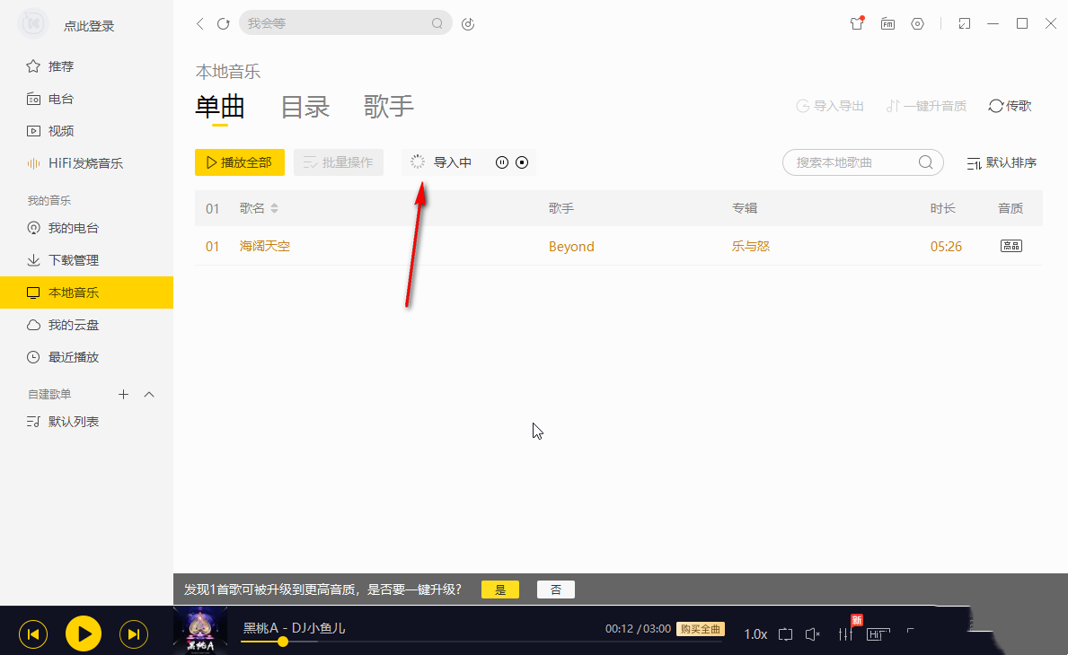Open the equalizer/sound effects icon
The height and width of the screenshot is (655, 1068).
845,633
